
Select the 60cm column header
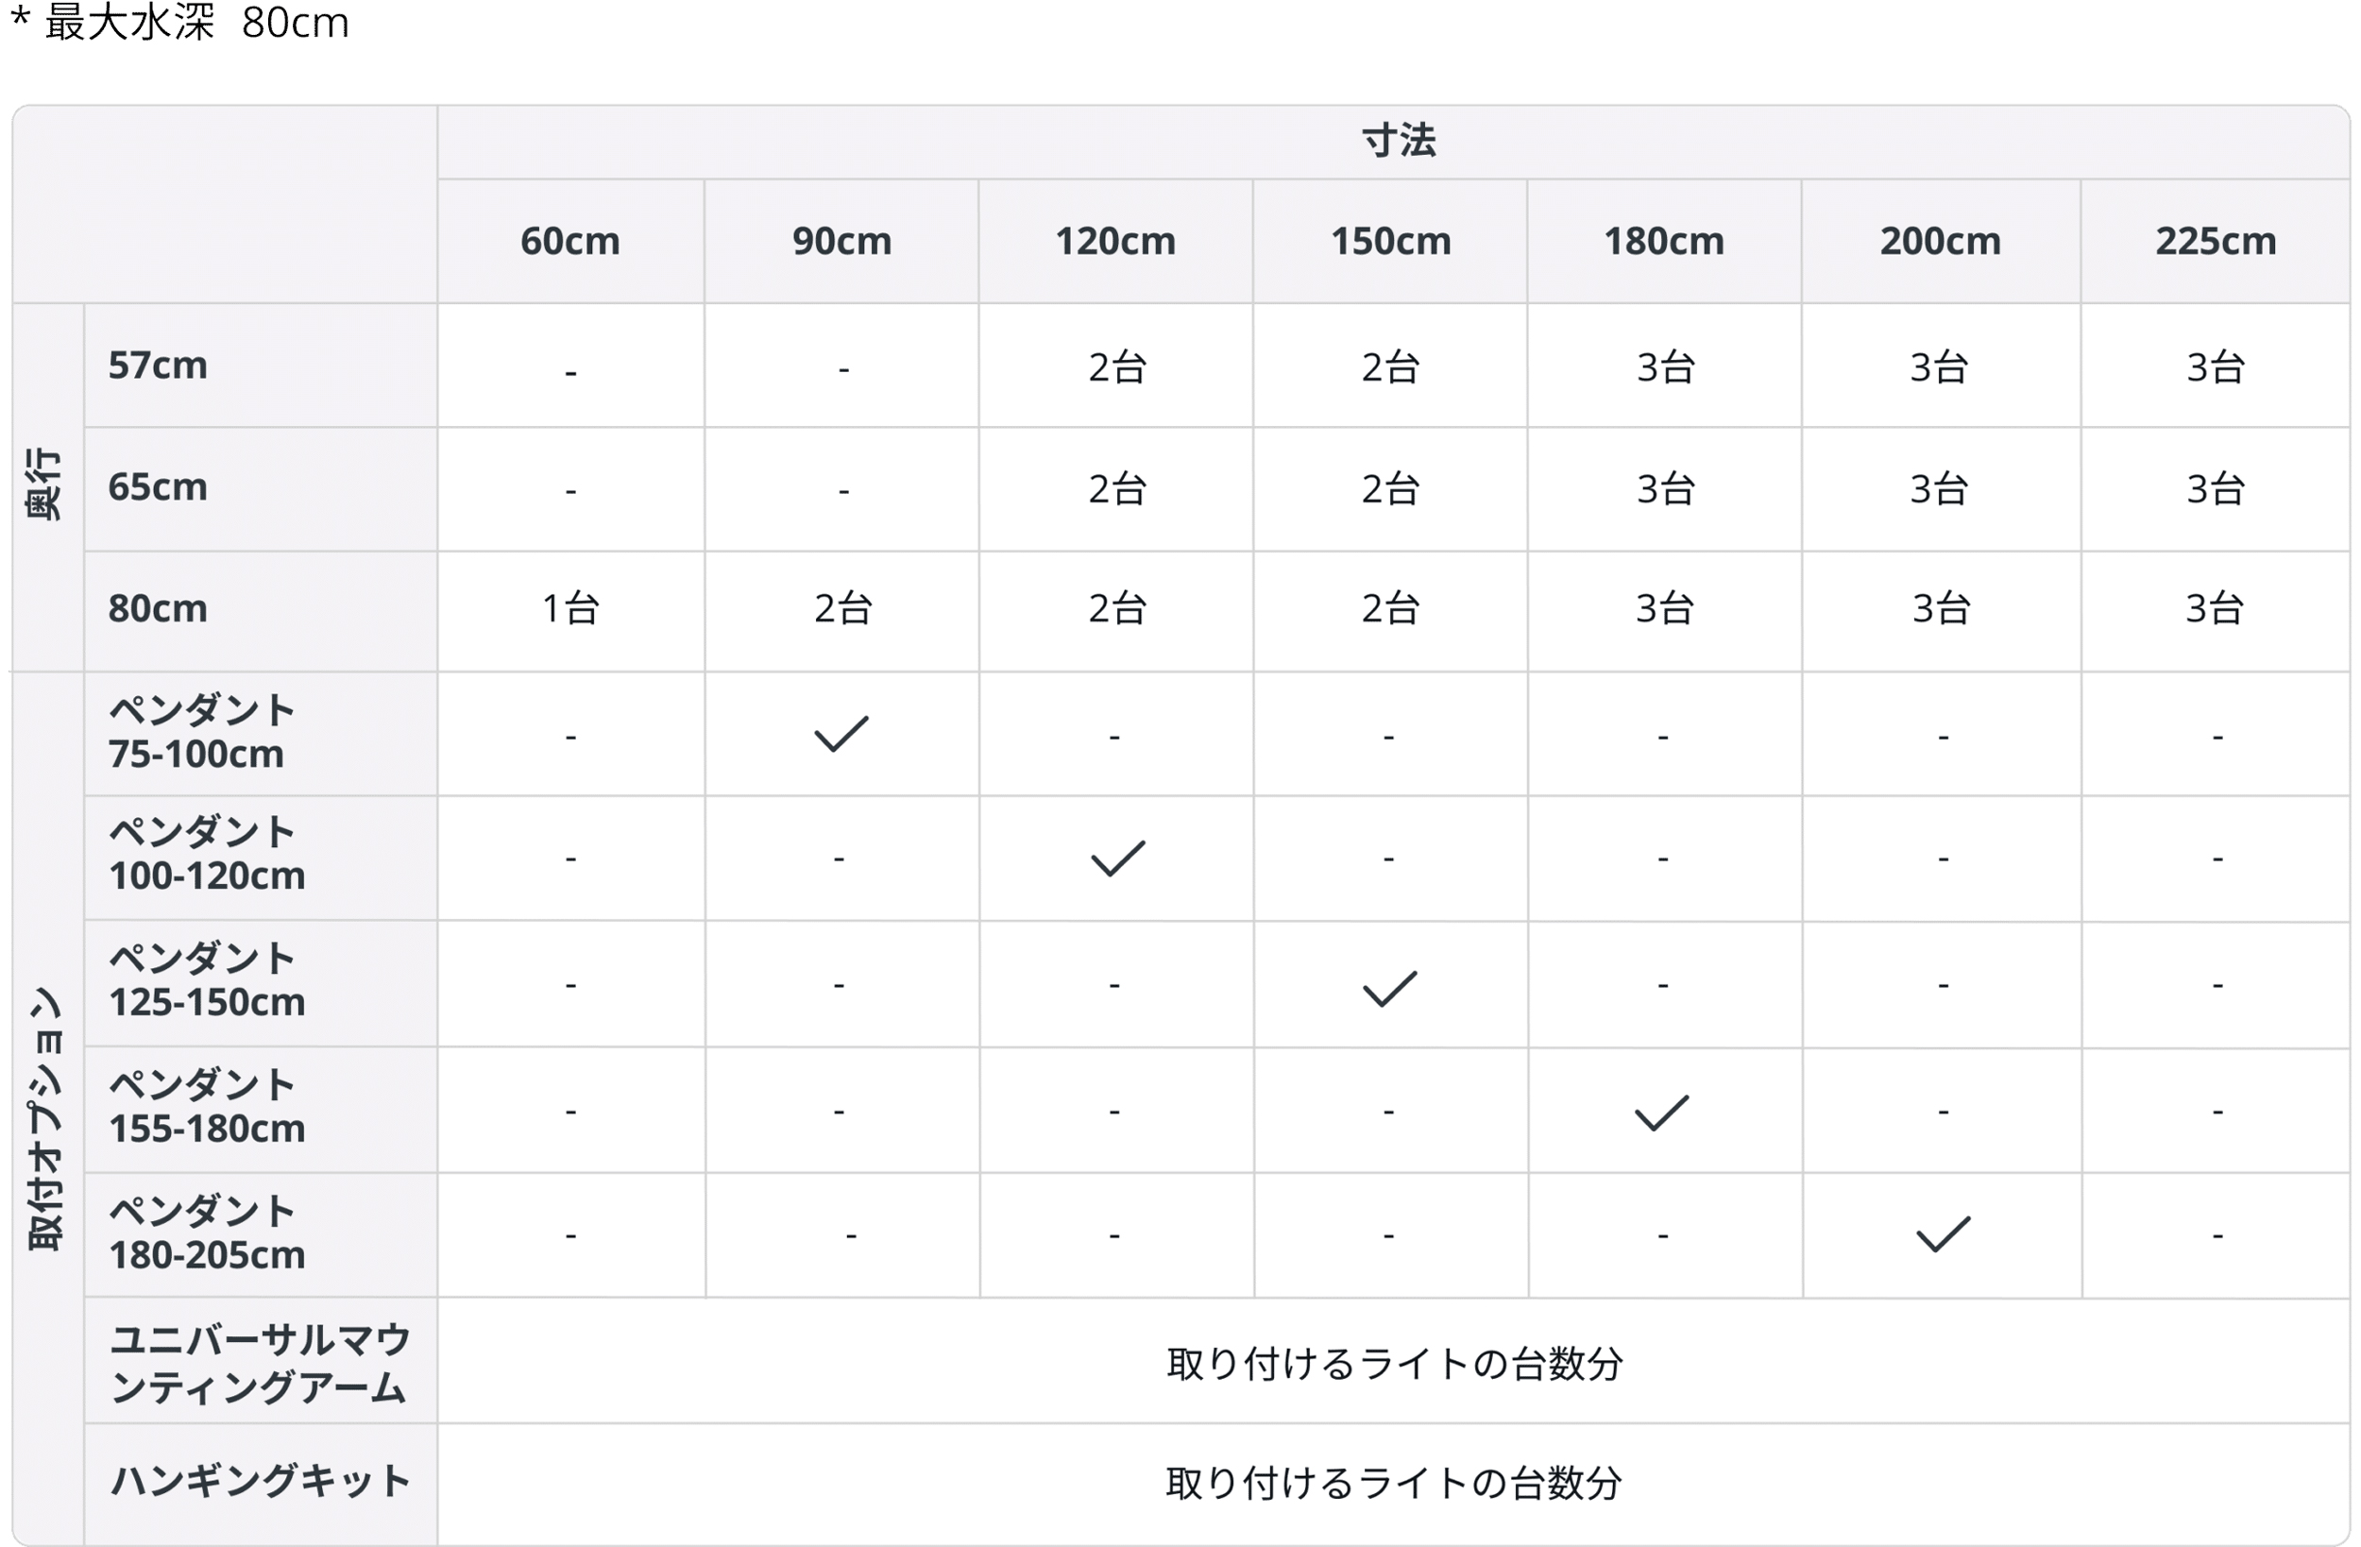coord(570,241)
